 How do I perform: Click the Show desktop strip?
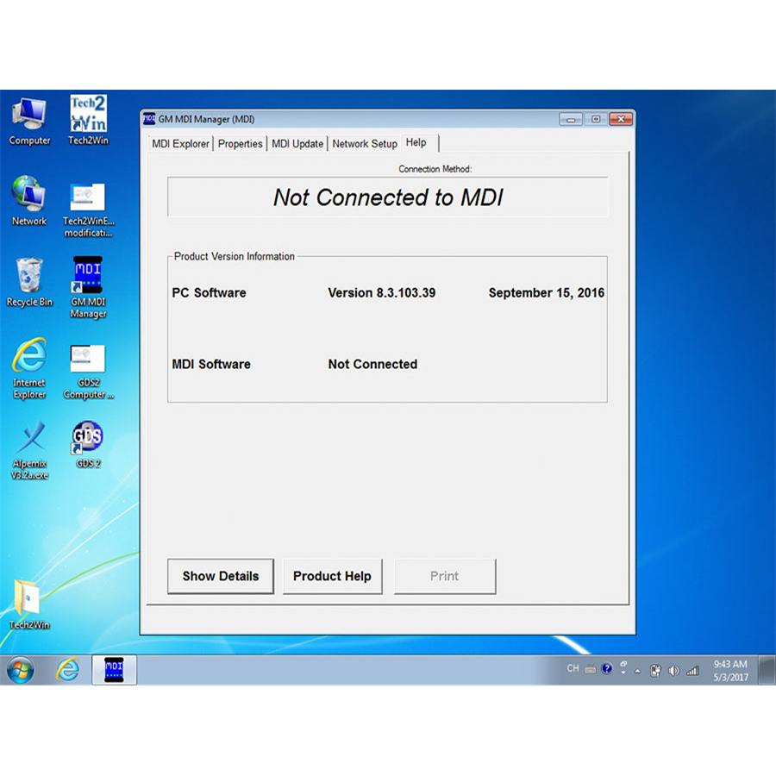[767, 671]
